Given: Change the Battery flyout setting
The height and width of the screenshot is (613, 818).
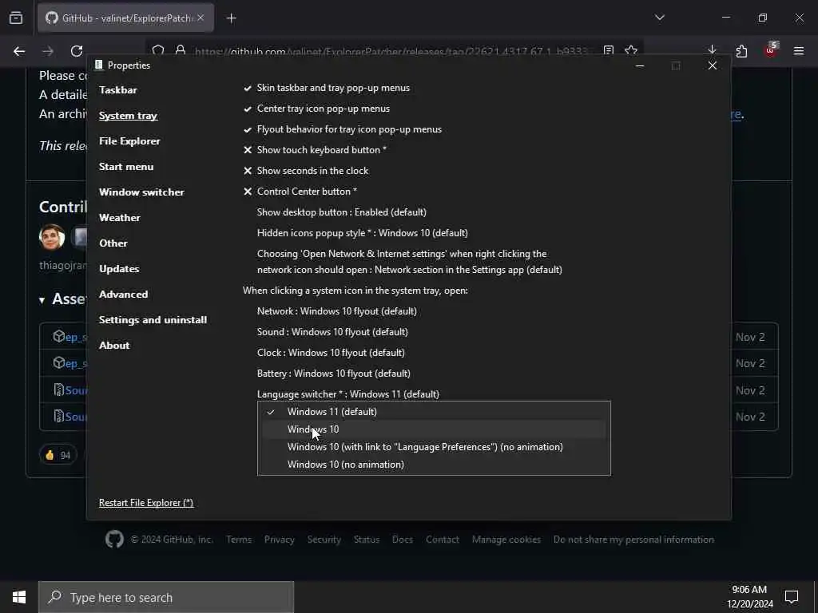Looking at the screenshot, I should click(x=334, y=374).
